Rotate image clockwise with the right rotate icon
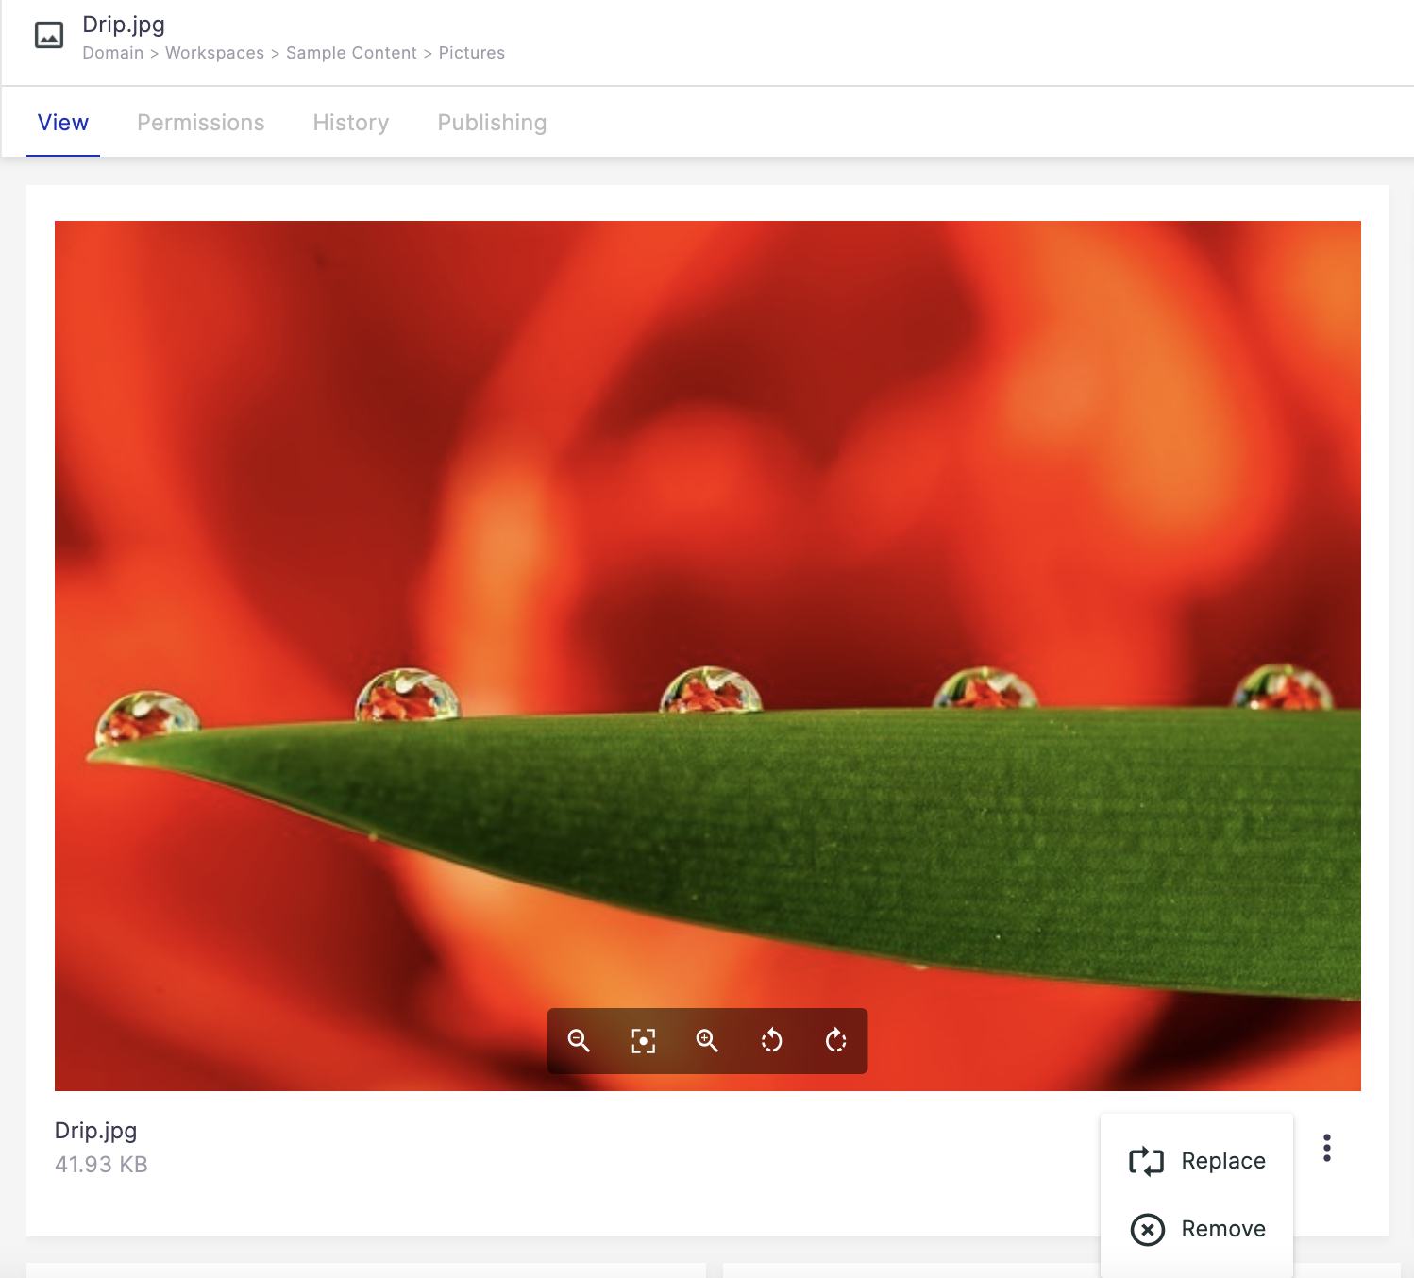 [835, 1041]
